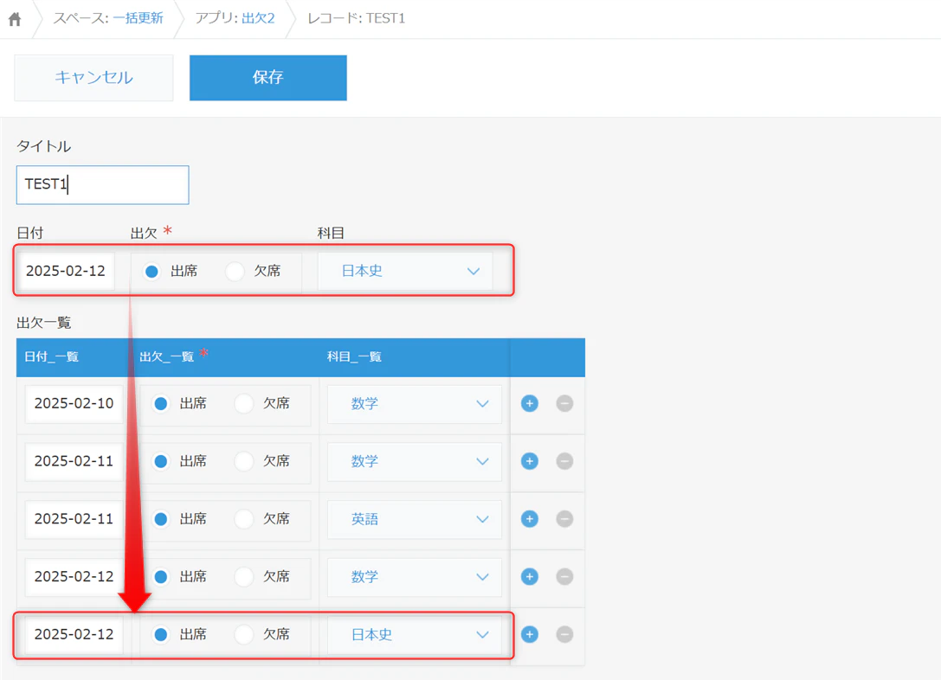
Task: Add row after 2025-02-10 数学 row
Action: point(529,403)
